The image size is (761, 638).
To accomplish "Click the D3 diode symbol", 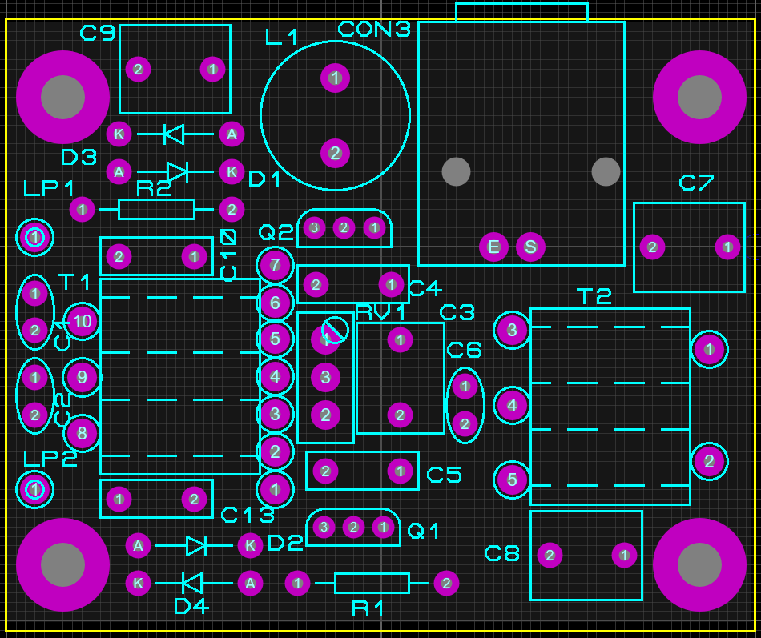I will click(174, 134).
